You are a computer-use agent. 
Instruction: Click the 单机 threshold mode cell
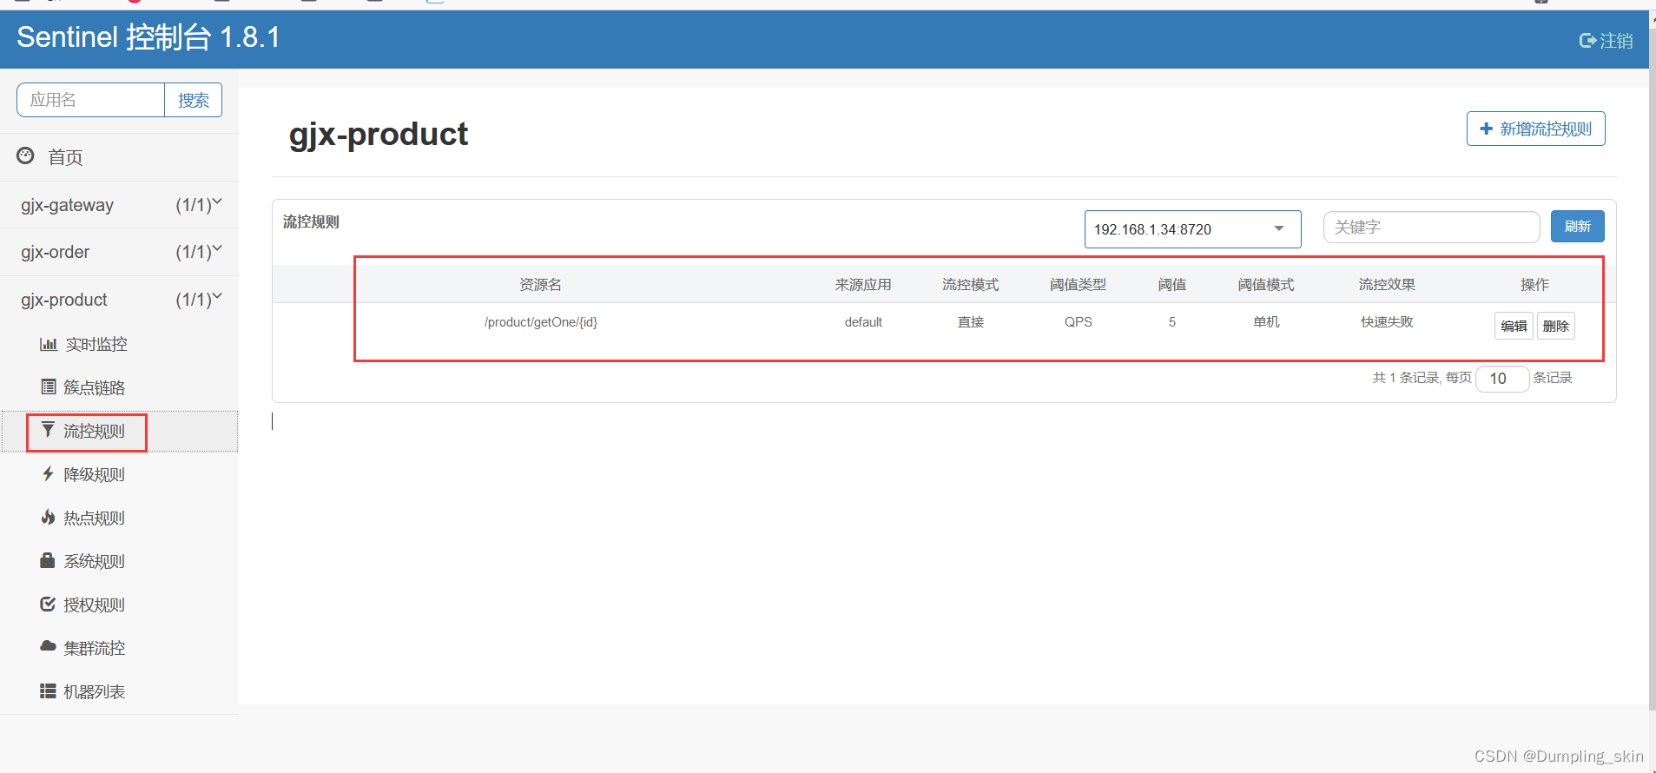click(1266, 322)
